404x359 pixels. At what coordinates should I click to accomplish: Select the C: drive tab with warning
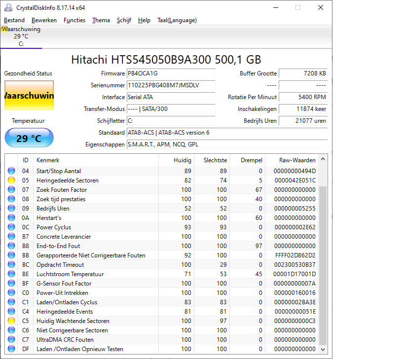tap(21, 36)
